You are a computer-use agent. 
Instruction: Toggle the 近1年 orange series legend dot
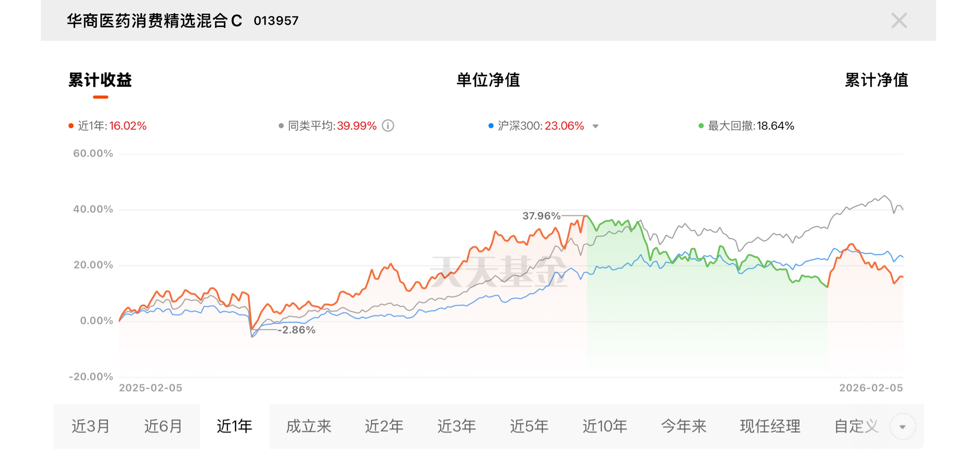click(71, 126)
